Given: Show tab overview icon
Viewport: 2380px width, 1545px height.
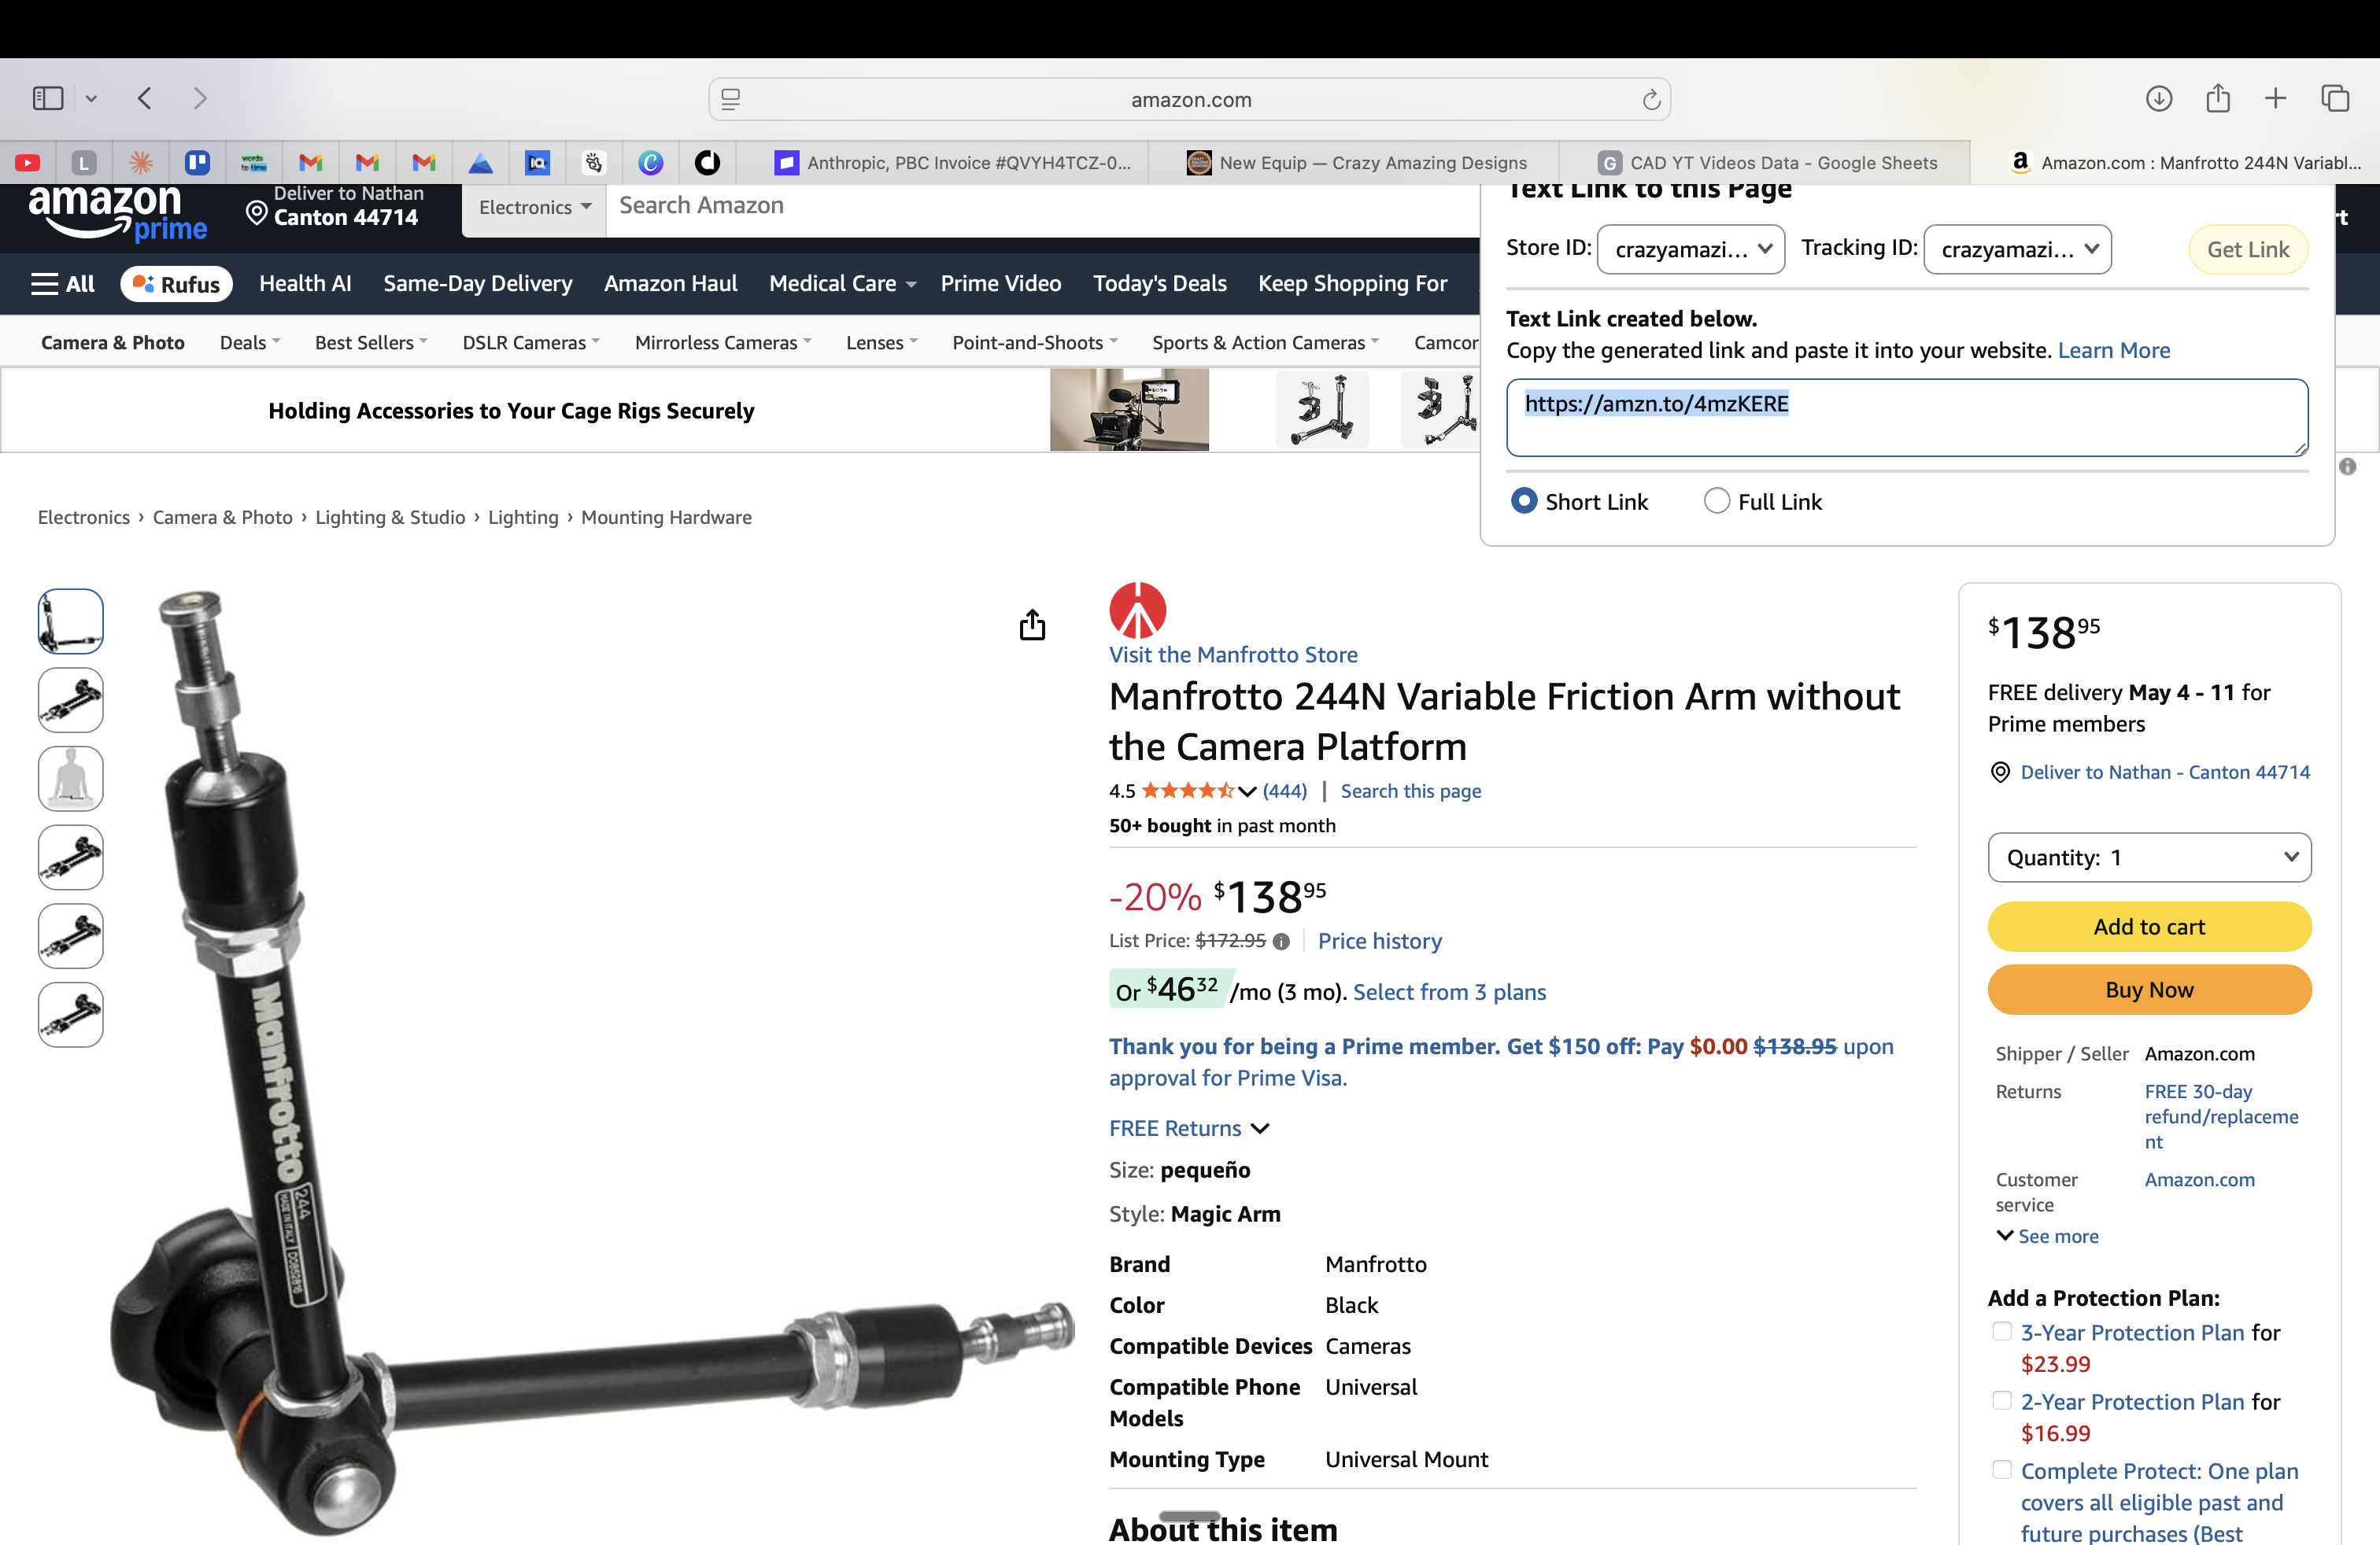Looking at the screenshot, I should click(x=2335, y=98).
